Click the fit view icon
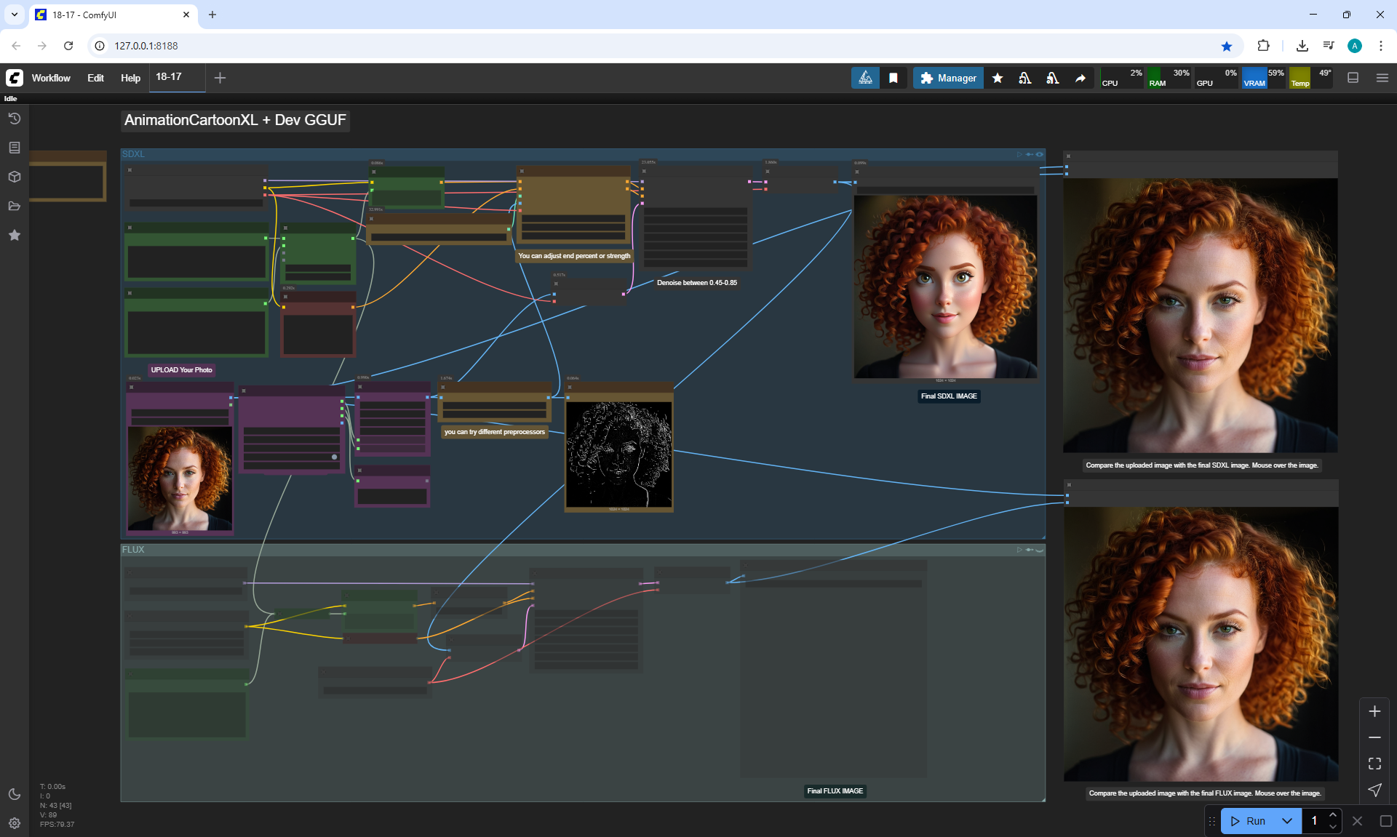The image size is (1397, 837). click(1374, 764)
